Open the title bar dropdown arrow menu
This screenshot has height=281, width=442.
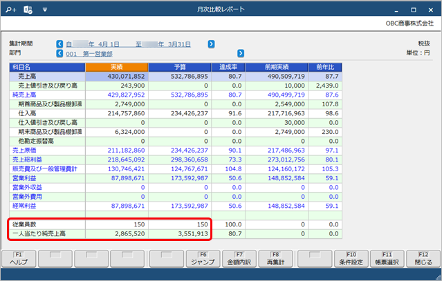pos(44,10)
